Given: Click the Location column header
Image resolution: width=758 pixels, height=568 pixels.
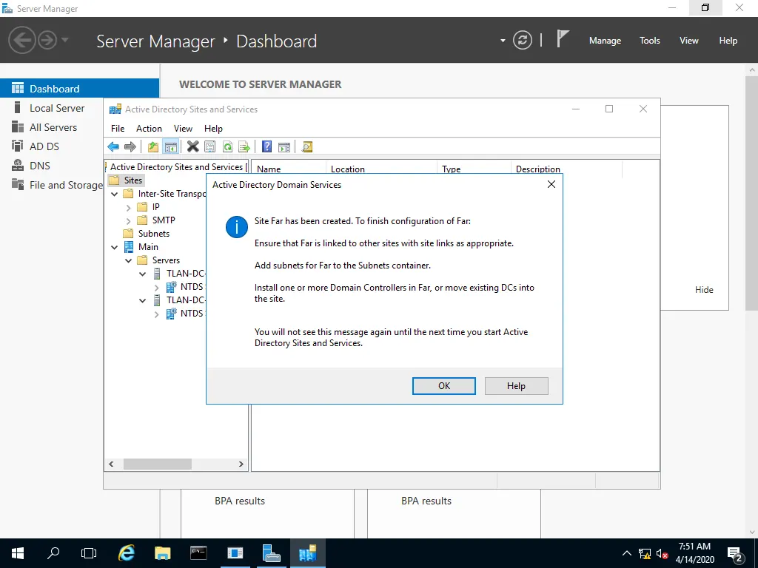Looking at the screenshot, I should (381, 169).
